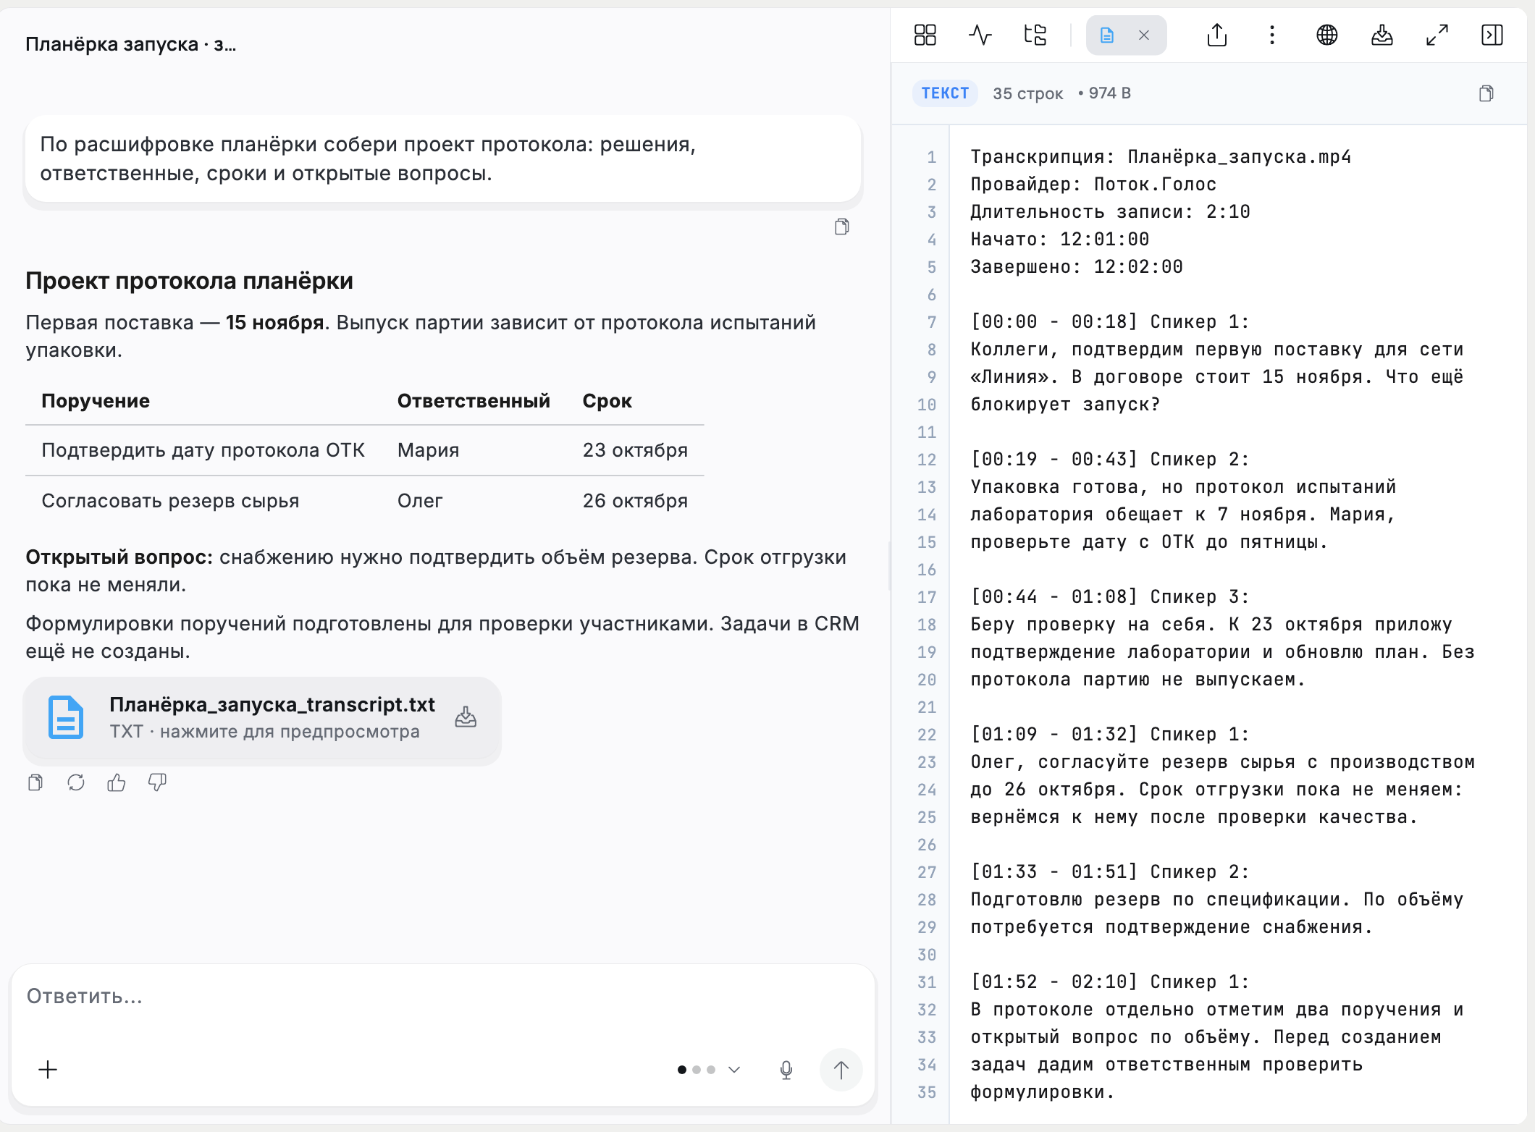Copy the file text contents
The image size is (1535, 1132).
(x=1486, y=93)
